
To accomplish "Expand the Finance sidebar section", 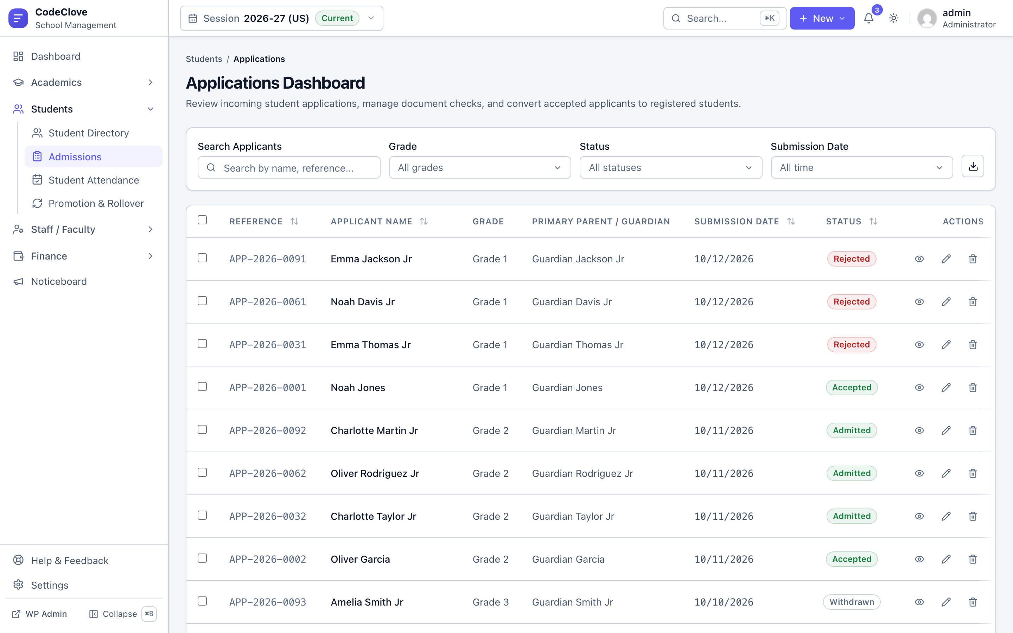I will coord(84,256).
